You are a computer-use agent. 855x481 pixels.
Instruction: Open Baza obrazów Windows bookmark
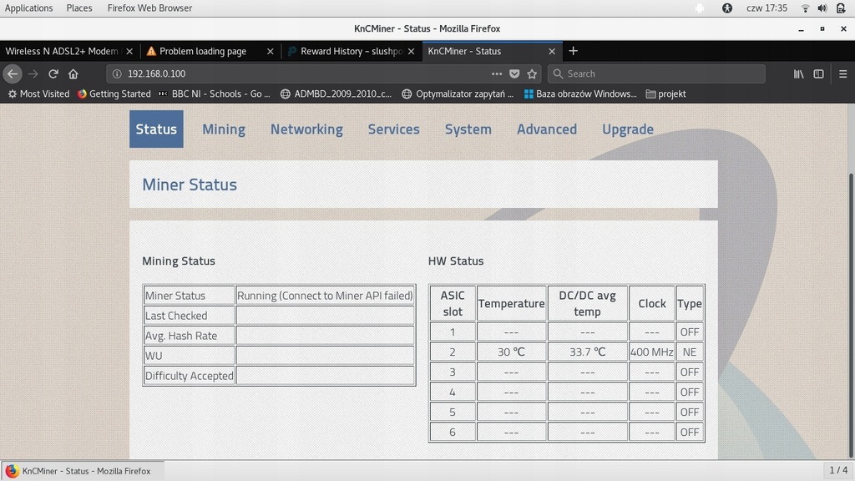click(x=580, y=94)
